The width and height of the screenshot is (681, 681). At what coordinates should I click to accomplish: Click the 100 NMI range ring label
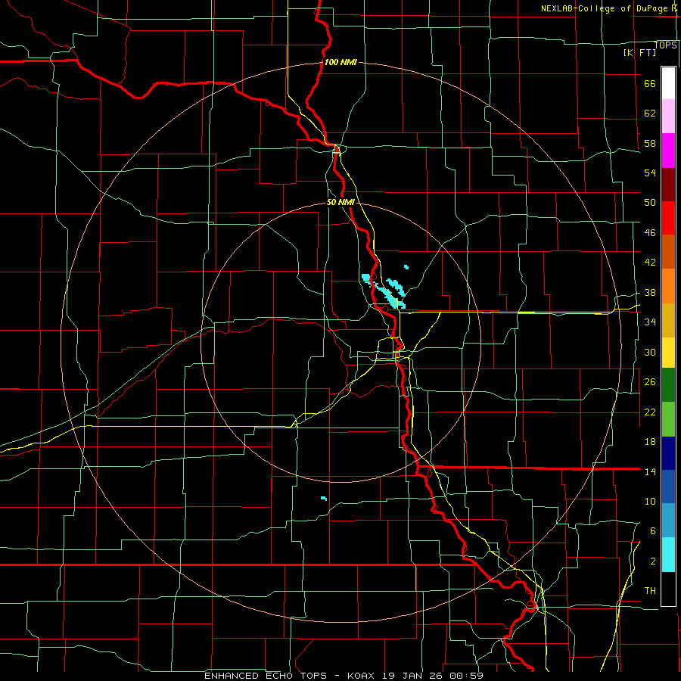[x=340, y=62]
